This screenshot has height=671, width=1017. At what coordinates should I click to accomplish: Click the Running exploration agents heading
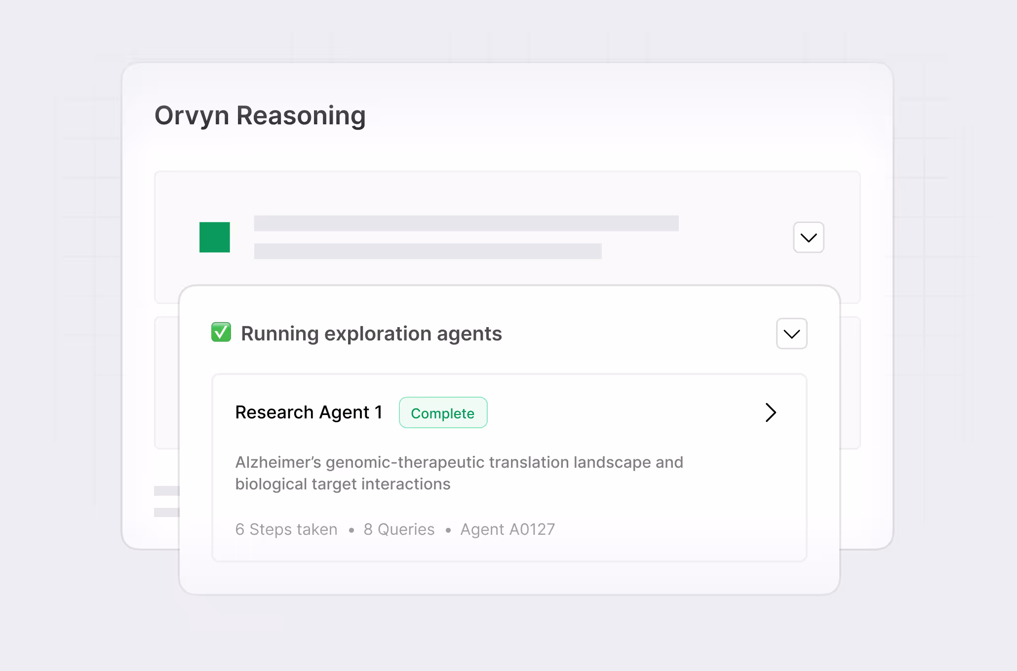point(371,334)
